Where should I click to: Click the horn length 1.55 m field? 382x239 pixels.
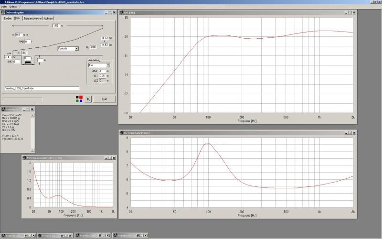coord(55,25)
